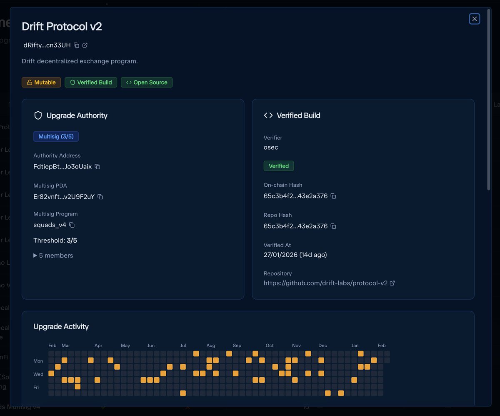Click the On-chain Hash 65c3b4f2...43e2a376 text
This screenshot has width=500, height=416.
point(295,196)
